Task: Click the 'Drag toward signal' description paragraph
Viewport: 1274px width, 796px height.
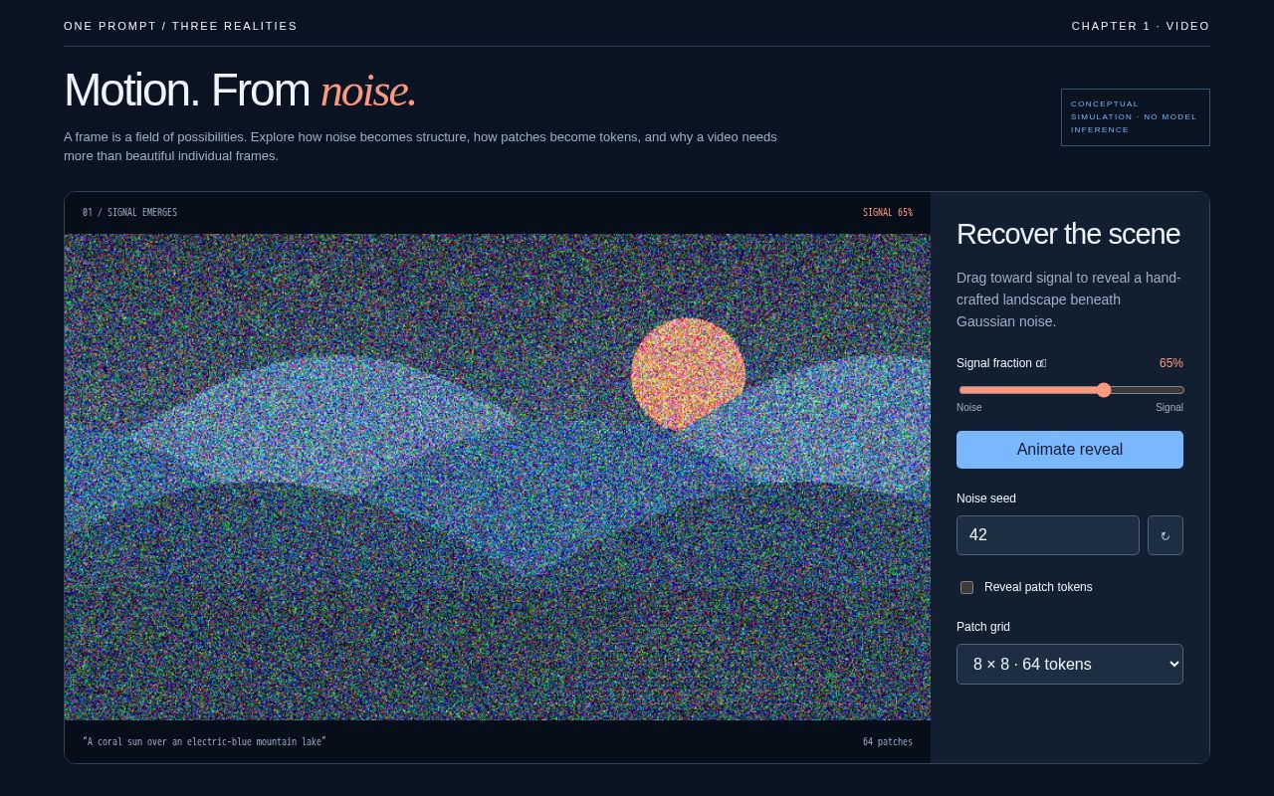Action: [1069, 299]
